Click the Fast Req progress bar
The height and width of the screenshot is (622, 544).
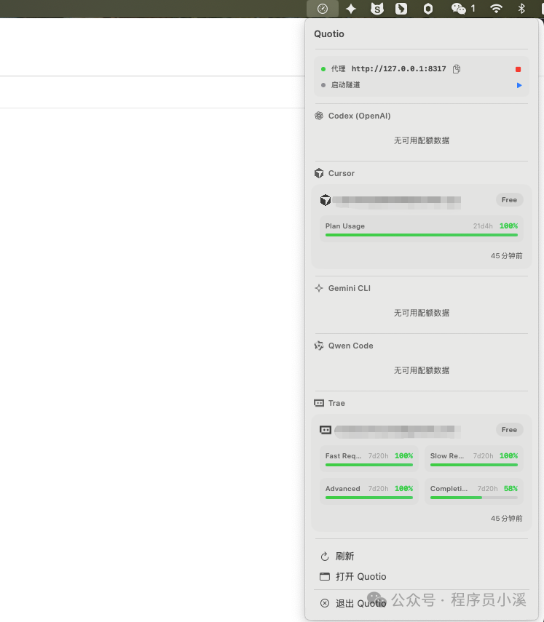pyautogui.click(x=369, y=465)
